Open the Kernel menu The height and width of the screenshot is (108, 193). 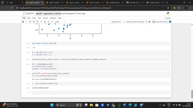45,18
